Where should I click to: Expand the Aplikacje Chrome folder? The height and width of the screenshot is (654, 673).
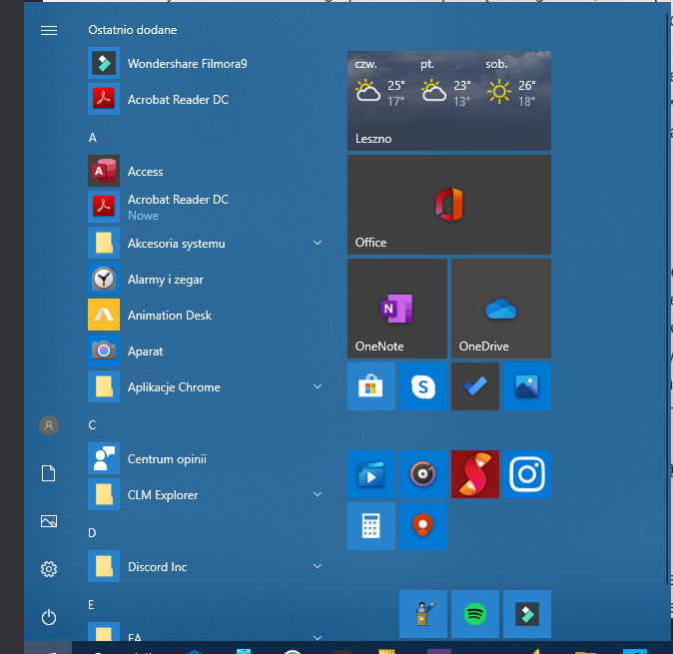(x=318, y=386)
